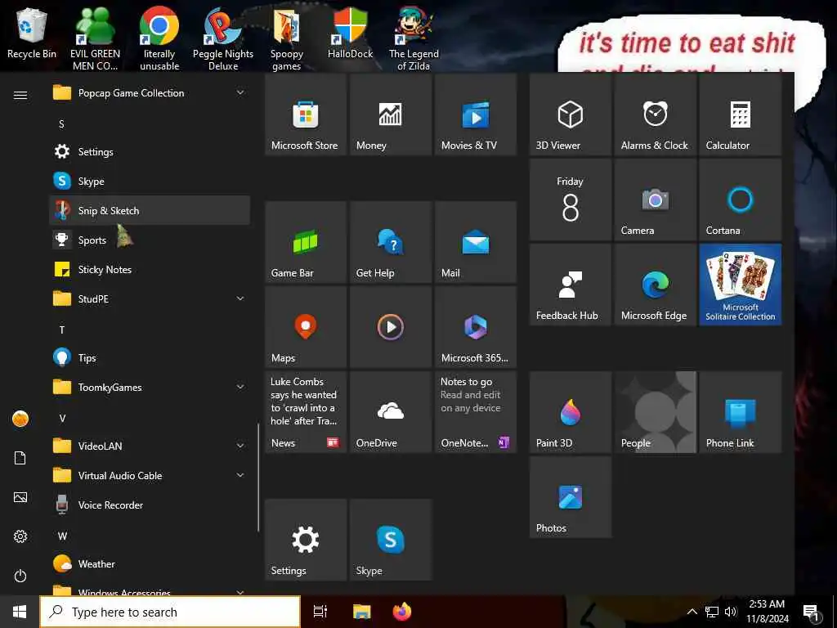Open the People tile
Screen dimensions: 837x628
point(655,412)
